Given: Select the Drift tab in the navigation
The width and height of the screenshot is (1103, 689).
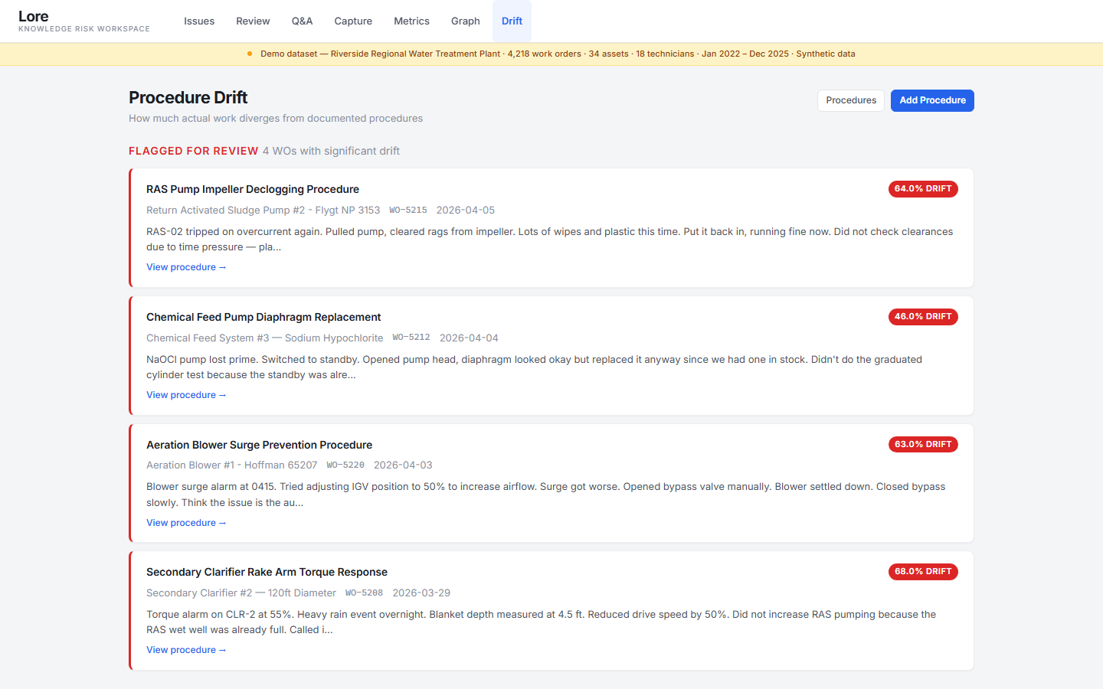Looking at the screenshot, I should [512, 21].
